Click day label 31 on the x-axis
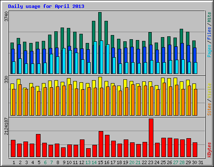The image size is (214, 167). tap(201, 162)
